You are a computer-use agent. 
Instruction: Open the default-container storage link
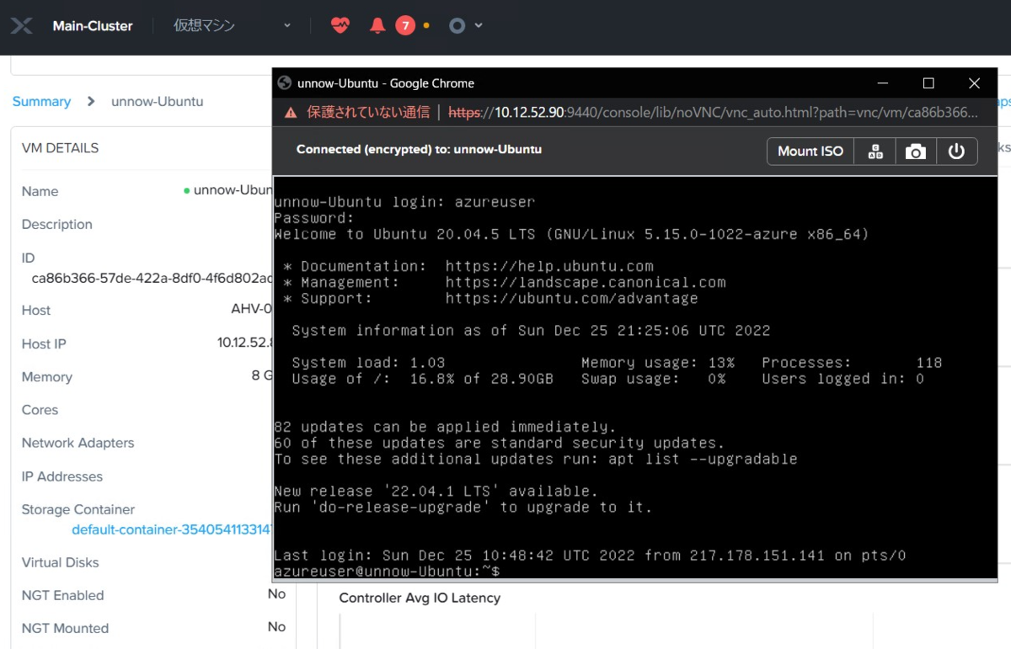click(x=172, y=529)
